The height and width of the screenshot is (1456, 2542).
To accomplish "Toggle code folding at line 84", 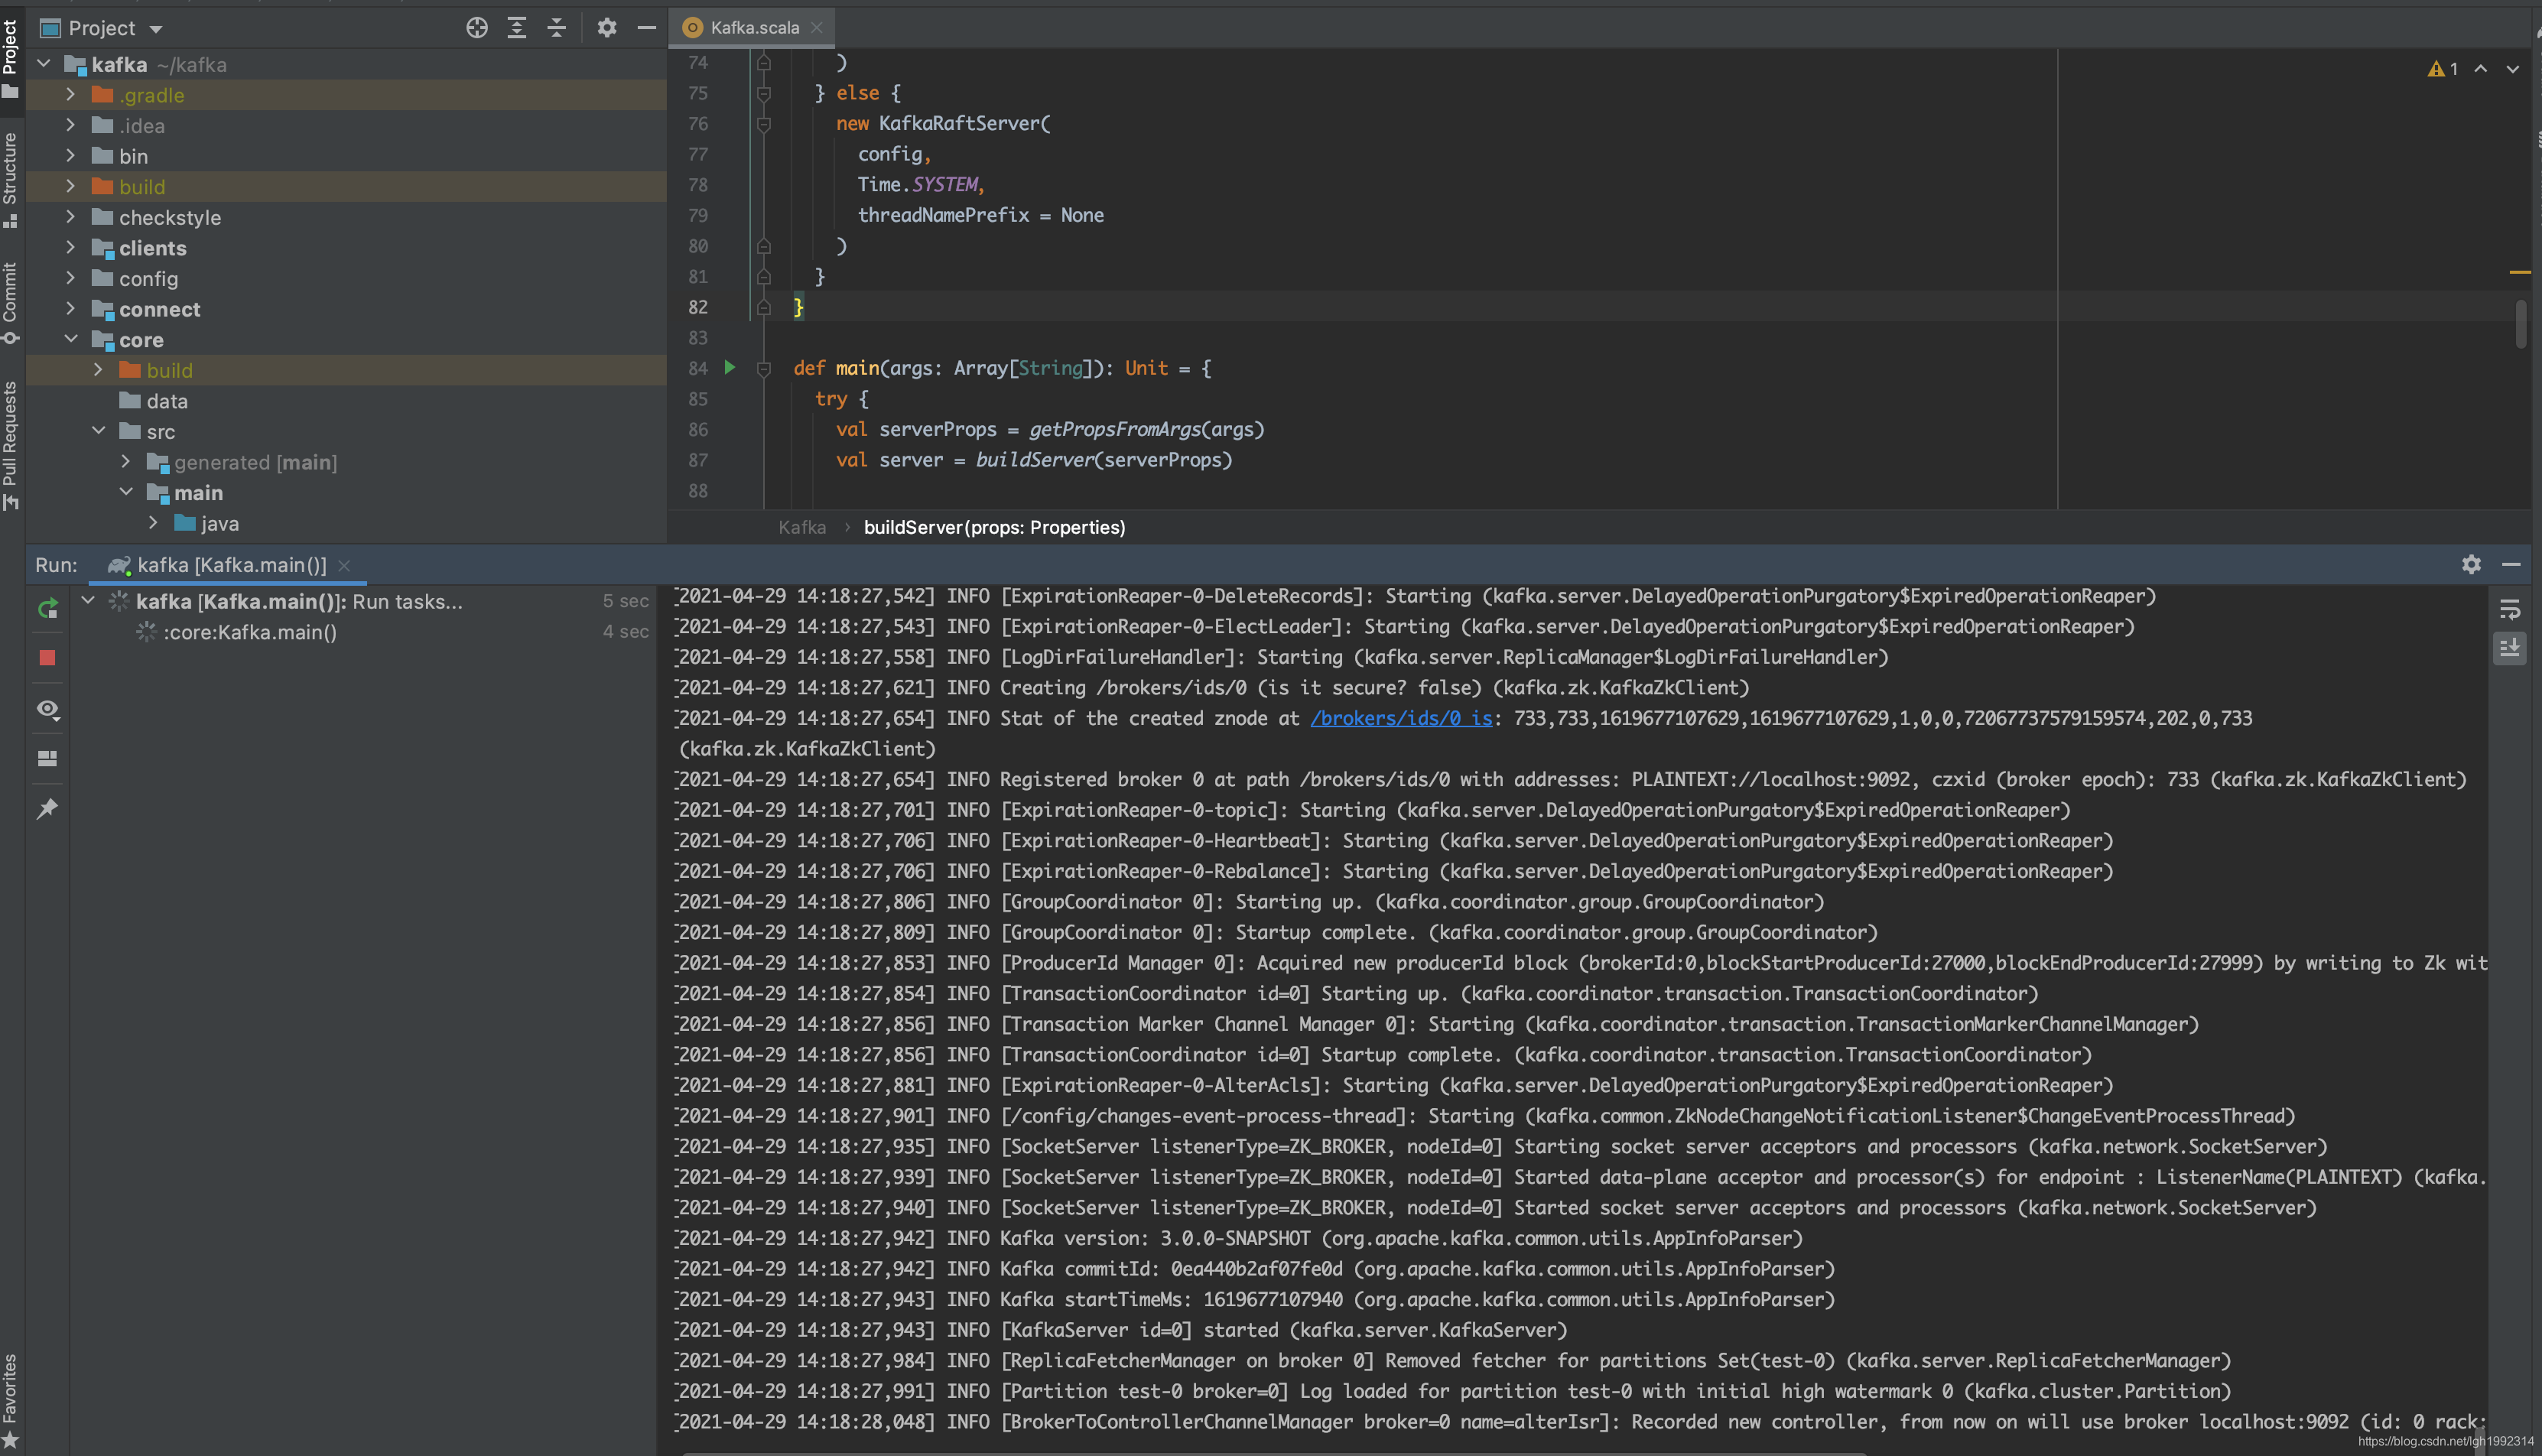I will [764, 369].
